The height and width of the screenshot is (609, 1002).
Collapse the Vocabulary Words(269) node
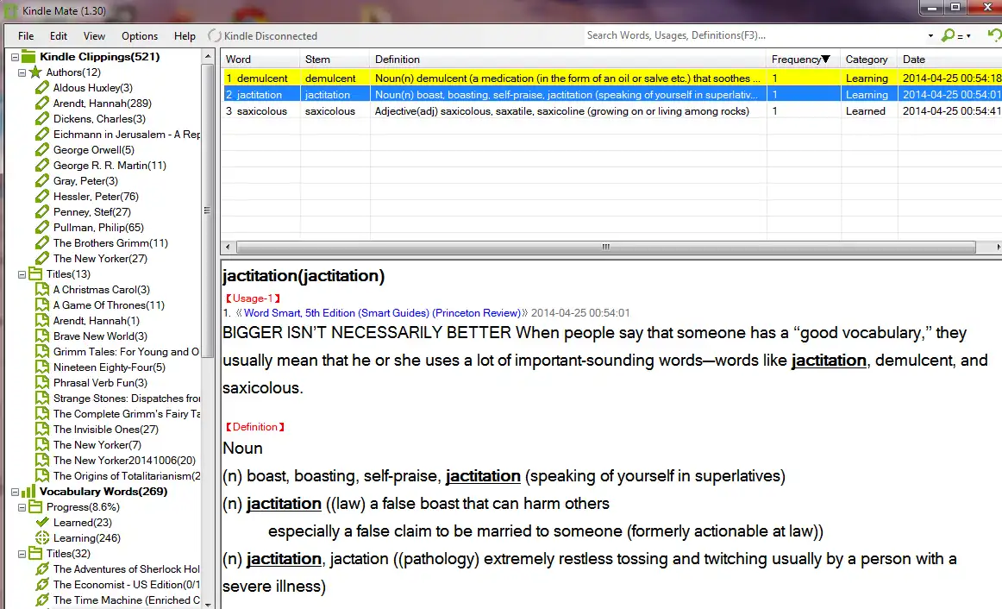15,492
